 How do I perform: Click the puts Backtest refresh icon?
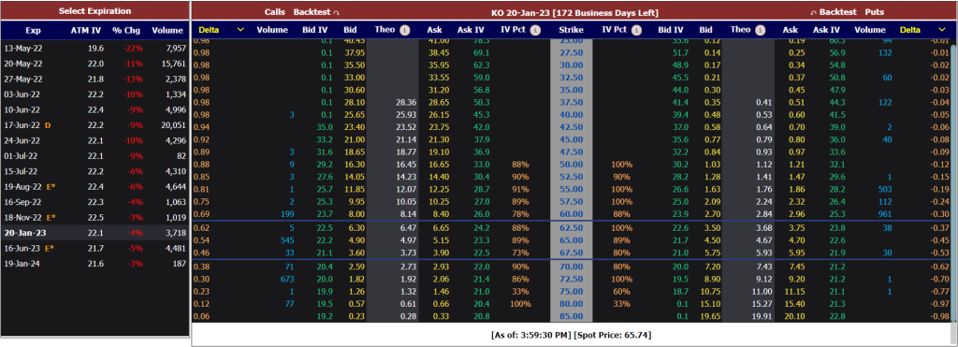(813, 13)
